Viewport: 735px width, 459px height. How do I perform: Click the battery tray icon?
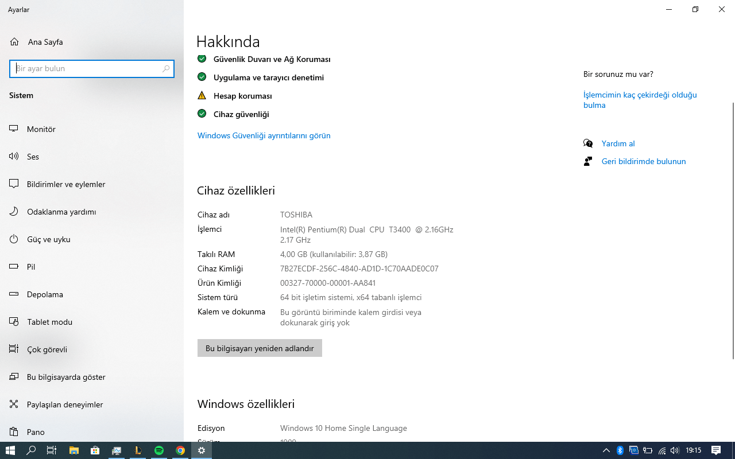648,450
